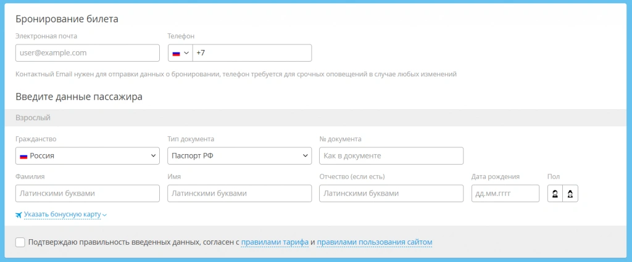Image resolution: width=632 pixels, height=262 pixels.
Task: Click the phone number field with +7
Action: [252, 53]
